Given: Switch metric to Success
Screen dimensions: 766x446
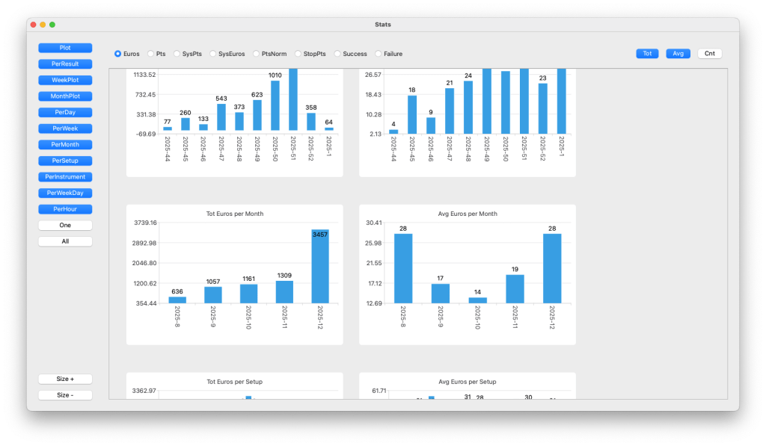Looking at the screenshot, I should [x=338, y=54].
